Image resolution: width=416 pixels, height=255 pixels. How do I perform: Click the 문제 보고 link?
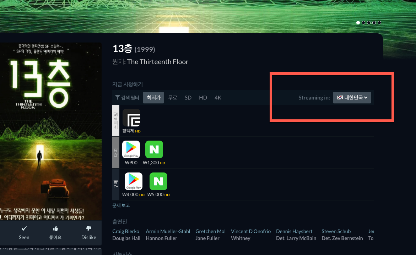[121, 205]
